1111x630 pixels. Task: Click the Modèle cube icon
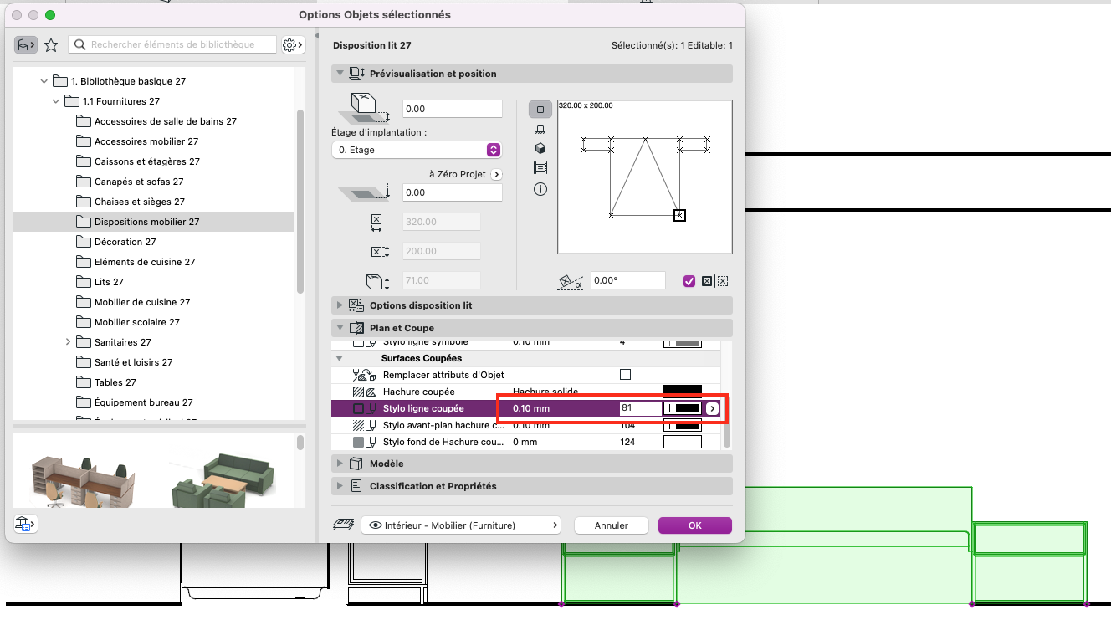click(x=356, y=464)
